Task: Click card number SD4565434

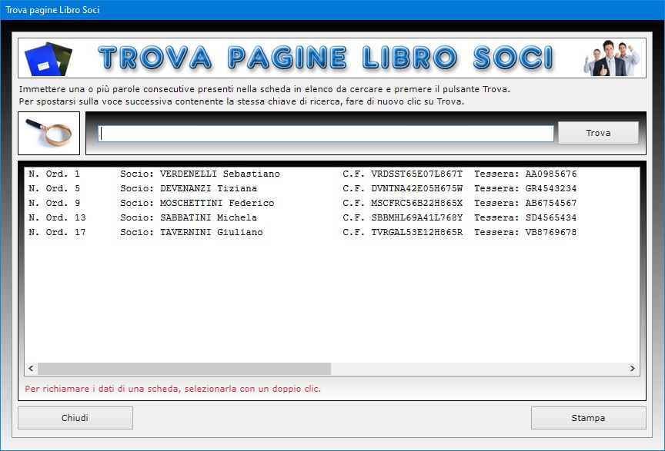Action: [x=551, y=217]
